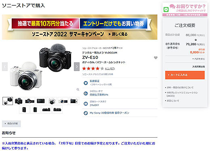The image size is (210, 151).
Task: Add the camera with カートに入れる button
Action: 185,75
